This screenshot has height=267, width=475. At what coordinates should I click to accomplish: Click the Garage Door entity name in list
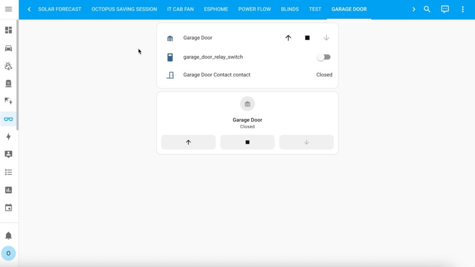(x=198, y=38)
